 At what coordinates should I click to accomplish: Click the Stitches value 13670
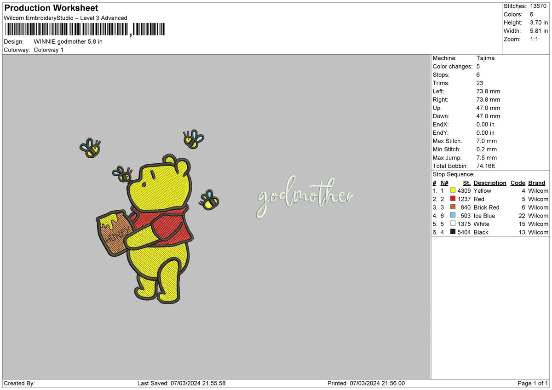pyautogui.click(x=538, y=6)
